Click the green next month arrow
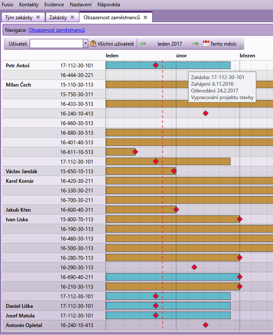Screen dimensions: 273x335 point(195,43)
